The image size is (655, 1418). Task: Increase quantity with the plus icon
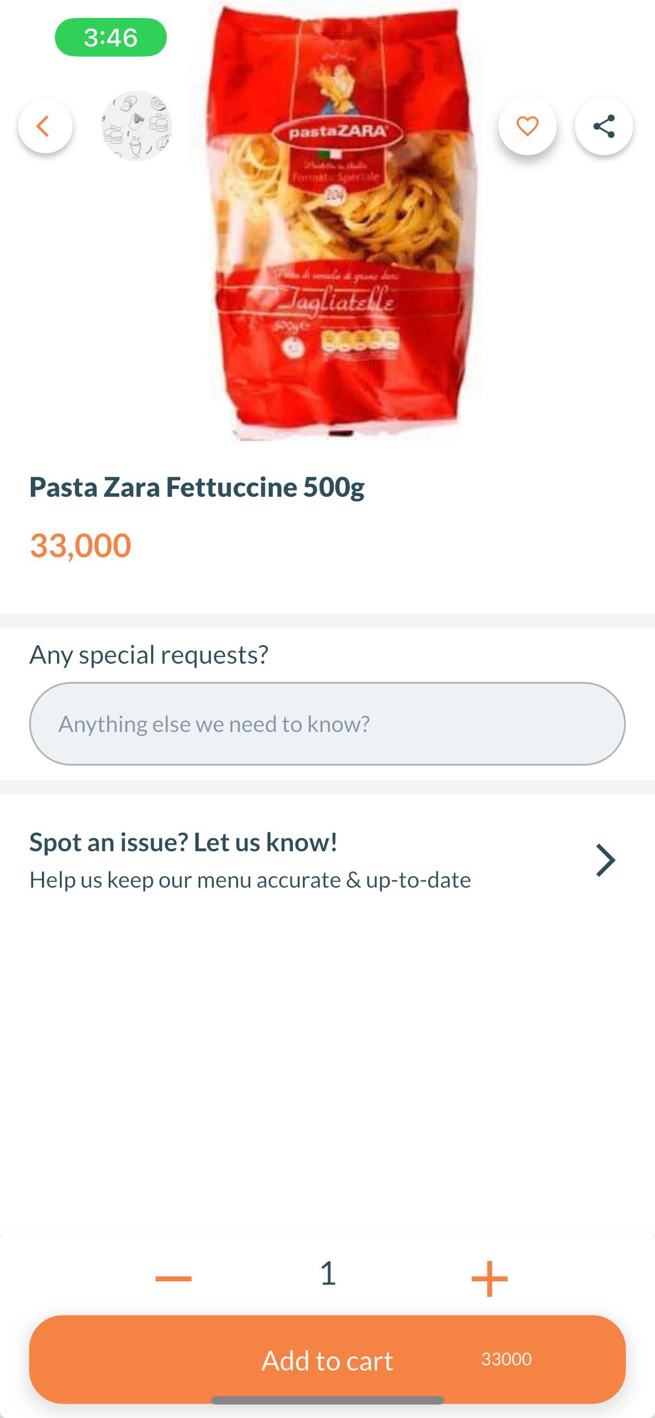(x=489, y=1278)
